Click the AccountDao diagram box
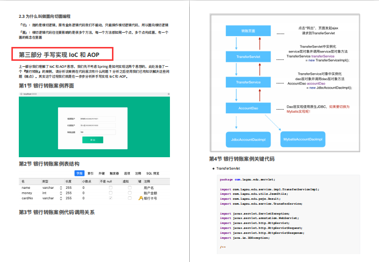Viewport: 379px width, 262px height. [x=248, y=108]
